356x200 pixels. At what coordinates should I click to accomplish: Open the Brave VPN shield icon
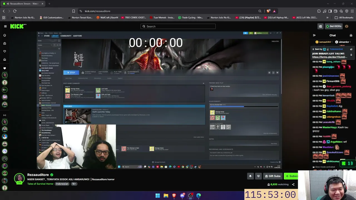347,11
